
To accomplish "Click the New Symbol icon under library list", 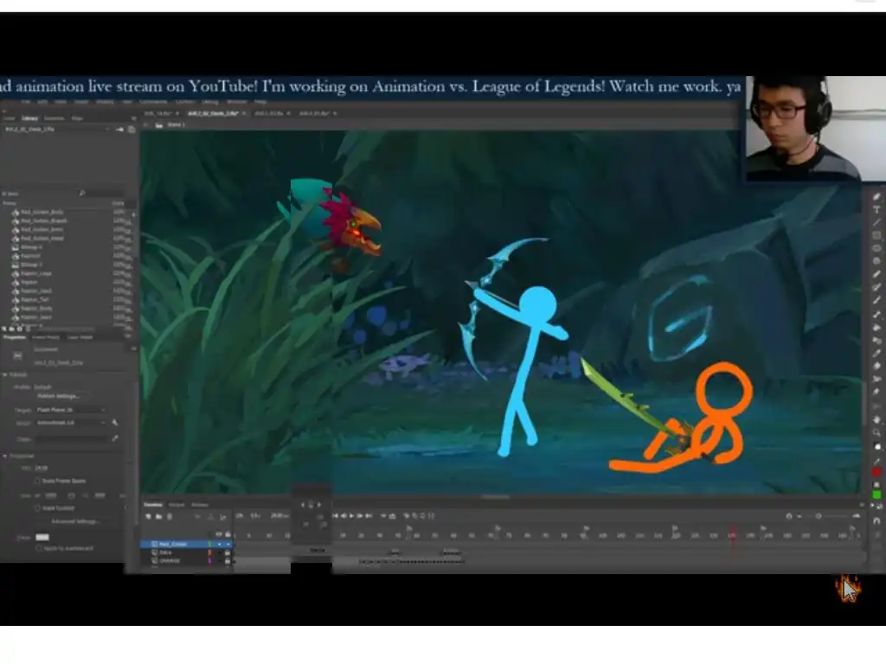I will coord(4,329).
